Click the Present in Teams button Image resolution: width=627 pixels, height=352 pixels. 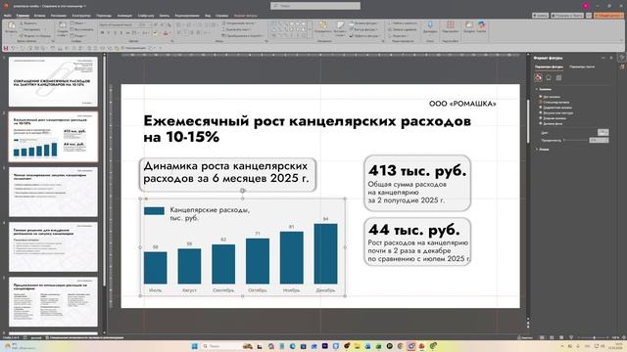pos(567,16)
